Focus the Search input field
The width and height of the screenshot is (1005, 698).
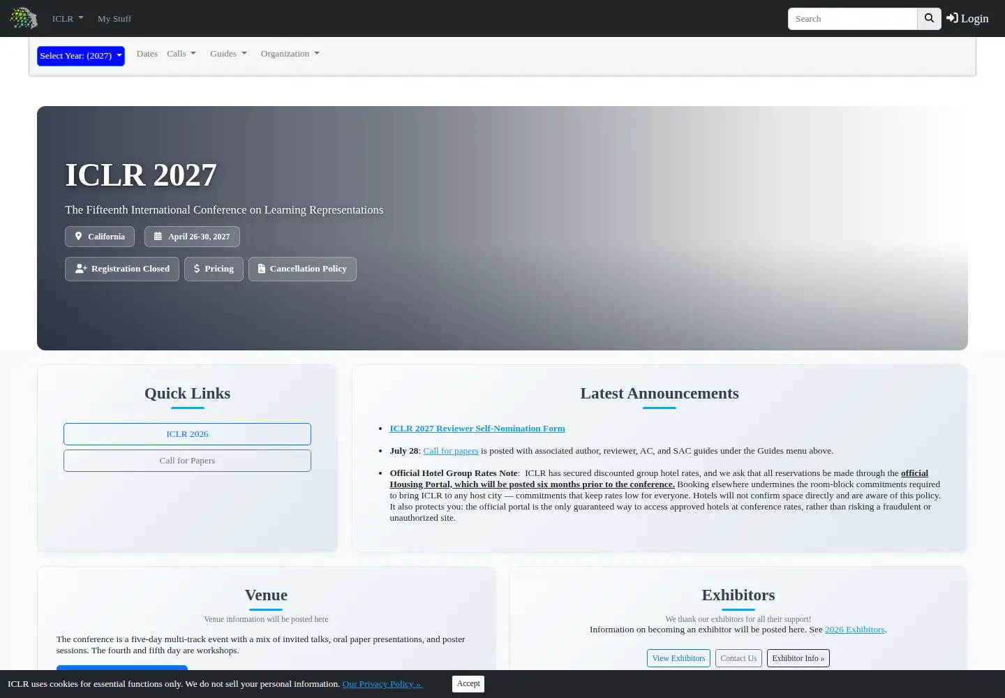coord(852,19)
